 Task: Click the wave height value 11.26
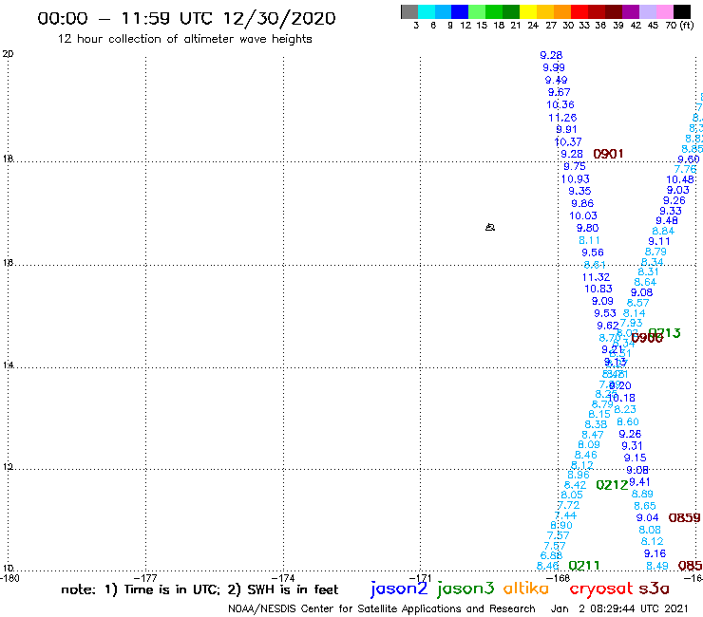(562, 118)
